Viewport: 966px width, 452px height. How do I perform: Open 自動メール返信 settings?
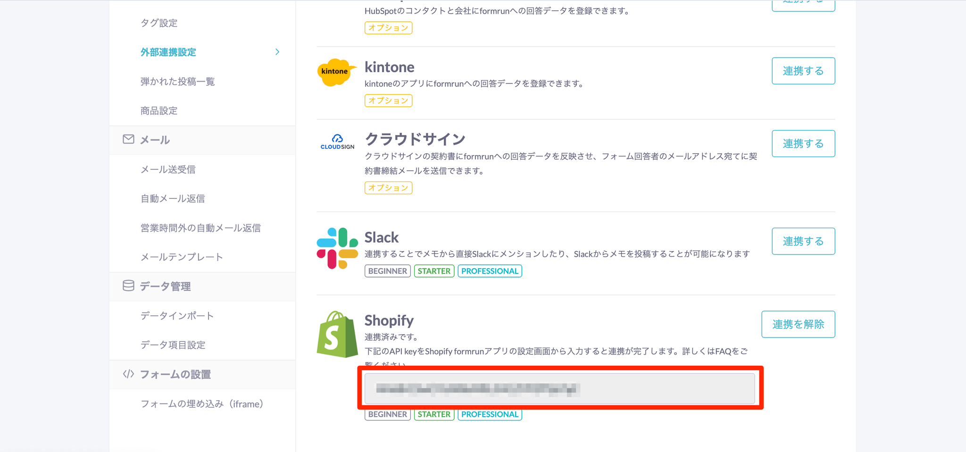173,198
